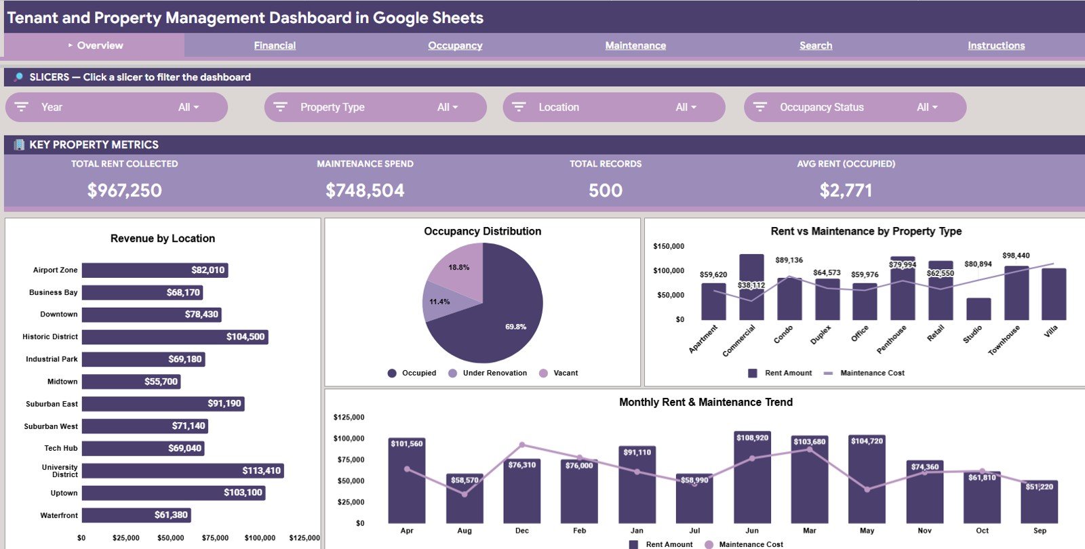The width and height of the screenshot is (1085, 549).
Task: Open the Property Type All dropdown
Action: tap(448, 107)
